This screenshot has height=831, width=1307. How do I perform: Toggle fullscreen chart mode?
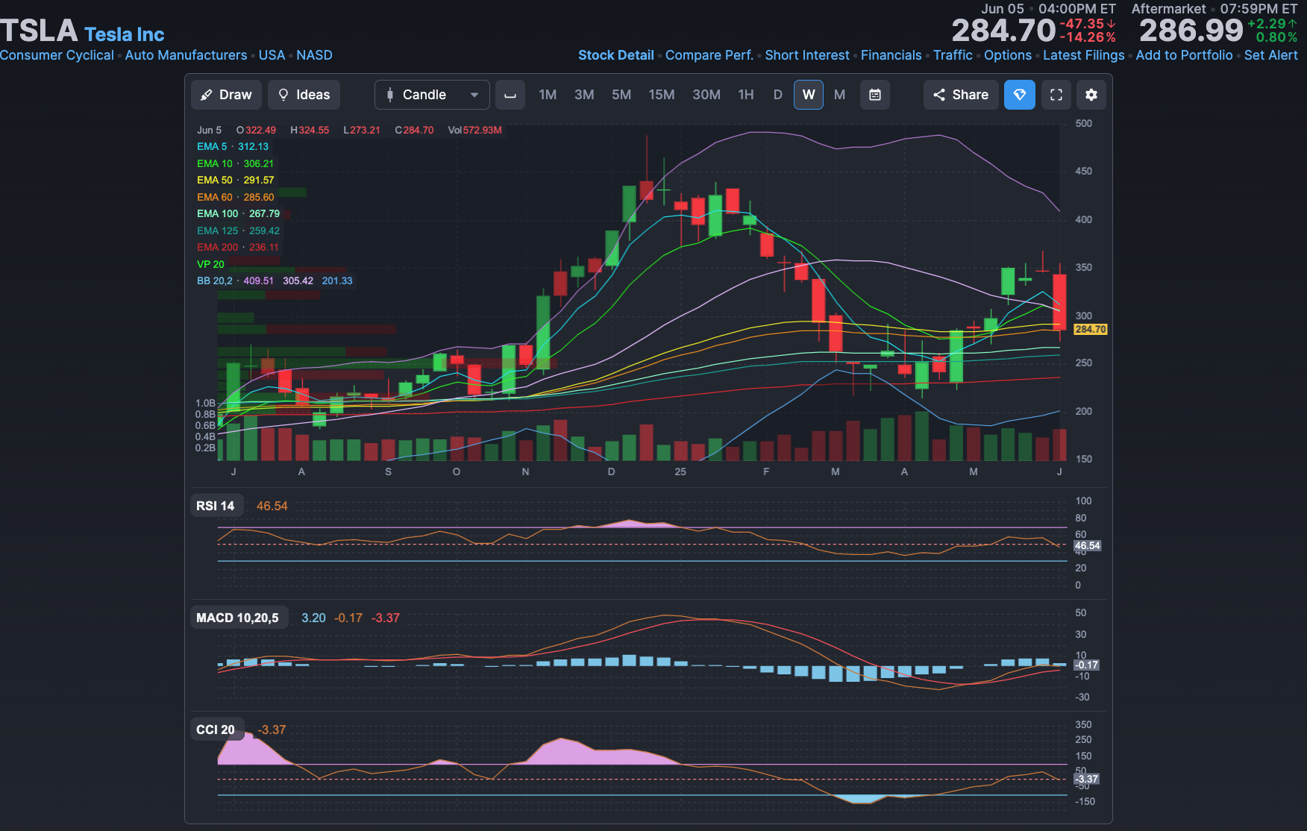pyautogui.click(x=1056, y=95)
